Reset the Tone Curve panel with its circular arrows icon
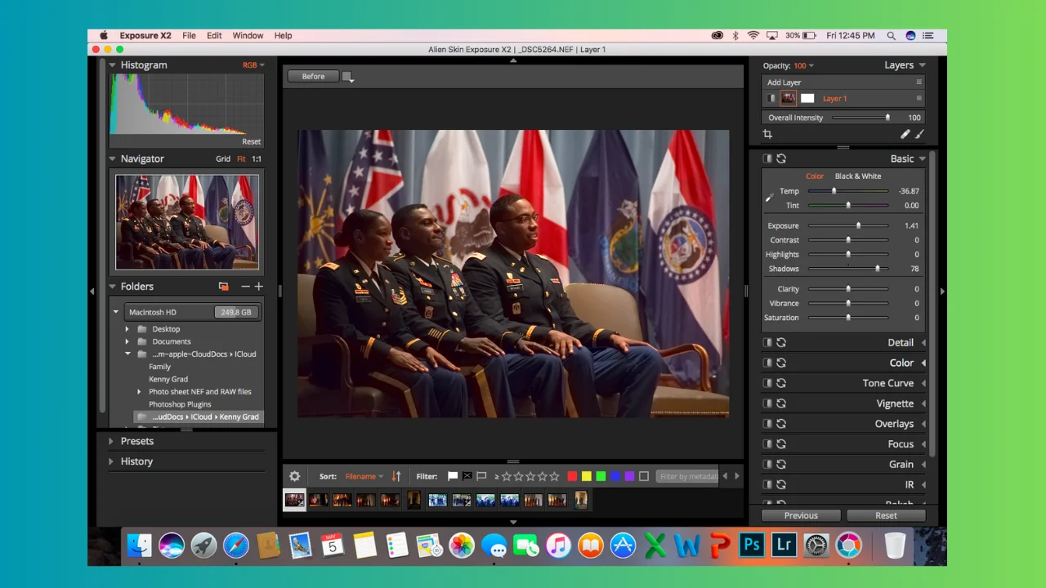 click(781, 383)
